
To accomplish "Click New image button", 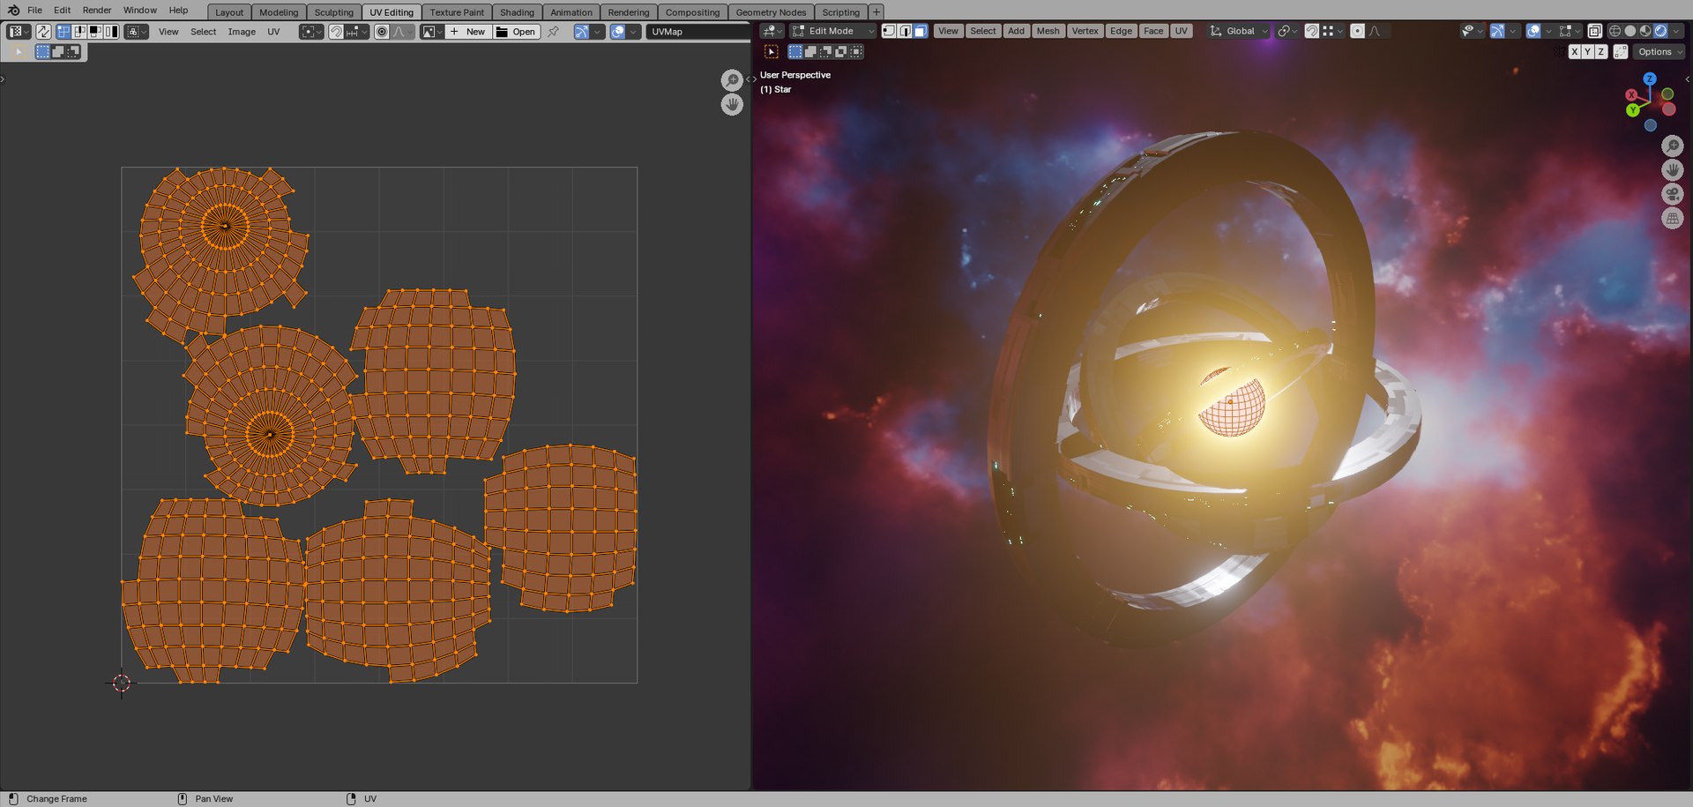I will [x=468, y=32].
